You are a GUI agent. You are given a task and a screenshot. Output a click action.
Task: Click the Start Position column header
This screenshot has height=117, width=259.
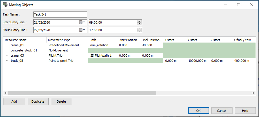pyautogui.click(x=128, y=40)
